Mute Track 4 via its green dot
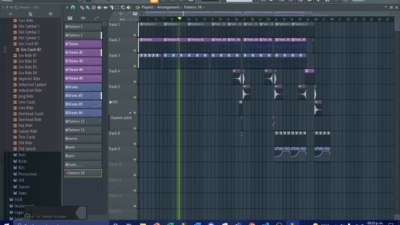 click(135, 82)
